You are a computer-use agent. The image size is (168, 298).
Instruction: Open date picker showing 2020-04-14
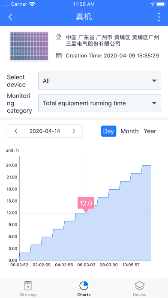(x=45, y=131)
